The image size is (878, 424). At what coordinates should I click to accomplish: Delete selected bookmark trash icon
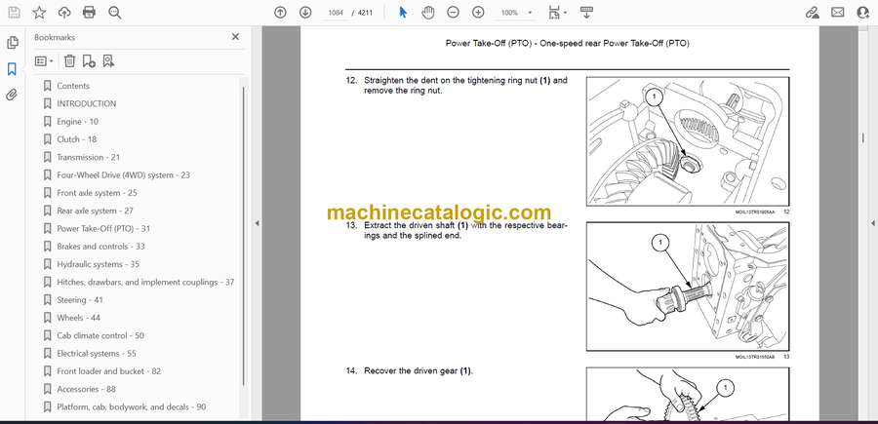click(69, 61)
